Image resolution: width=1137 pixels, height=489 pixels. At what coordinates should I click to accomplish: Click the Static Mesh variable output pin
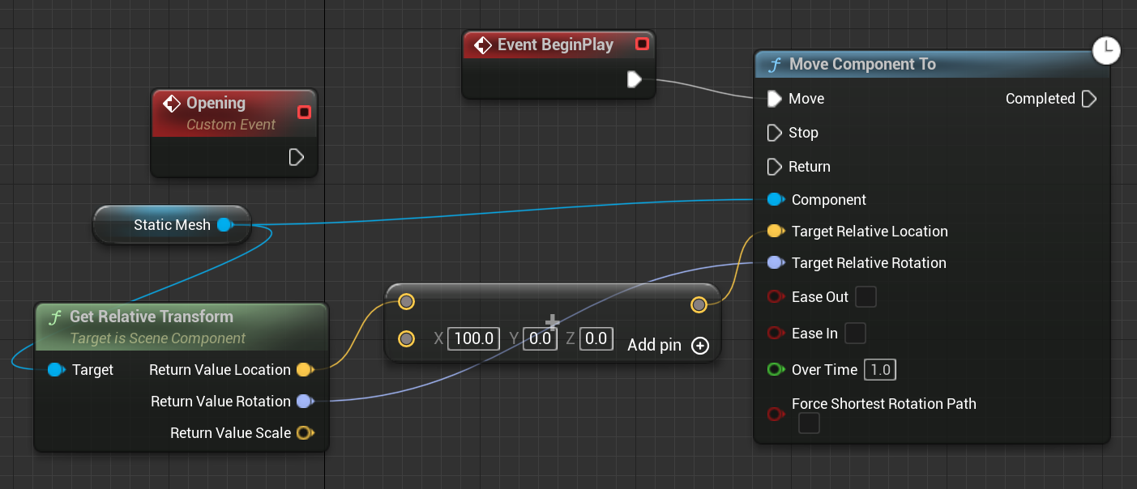click(225, 225)
